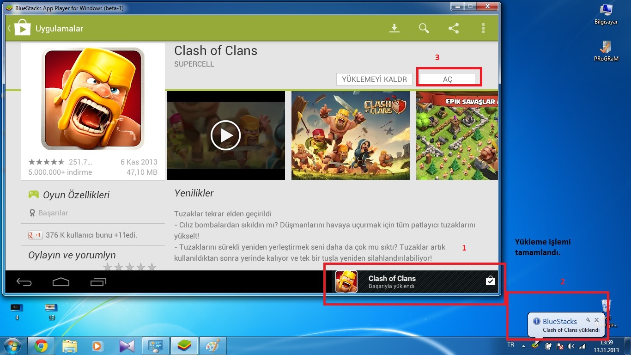Tap the Android home button

pos(61,282)
